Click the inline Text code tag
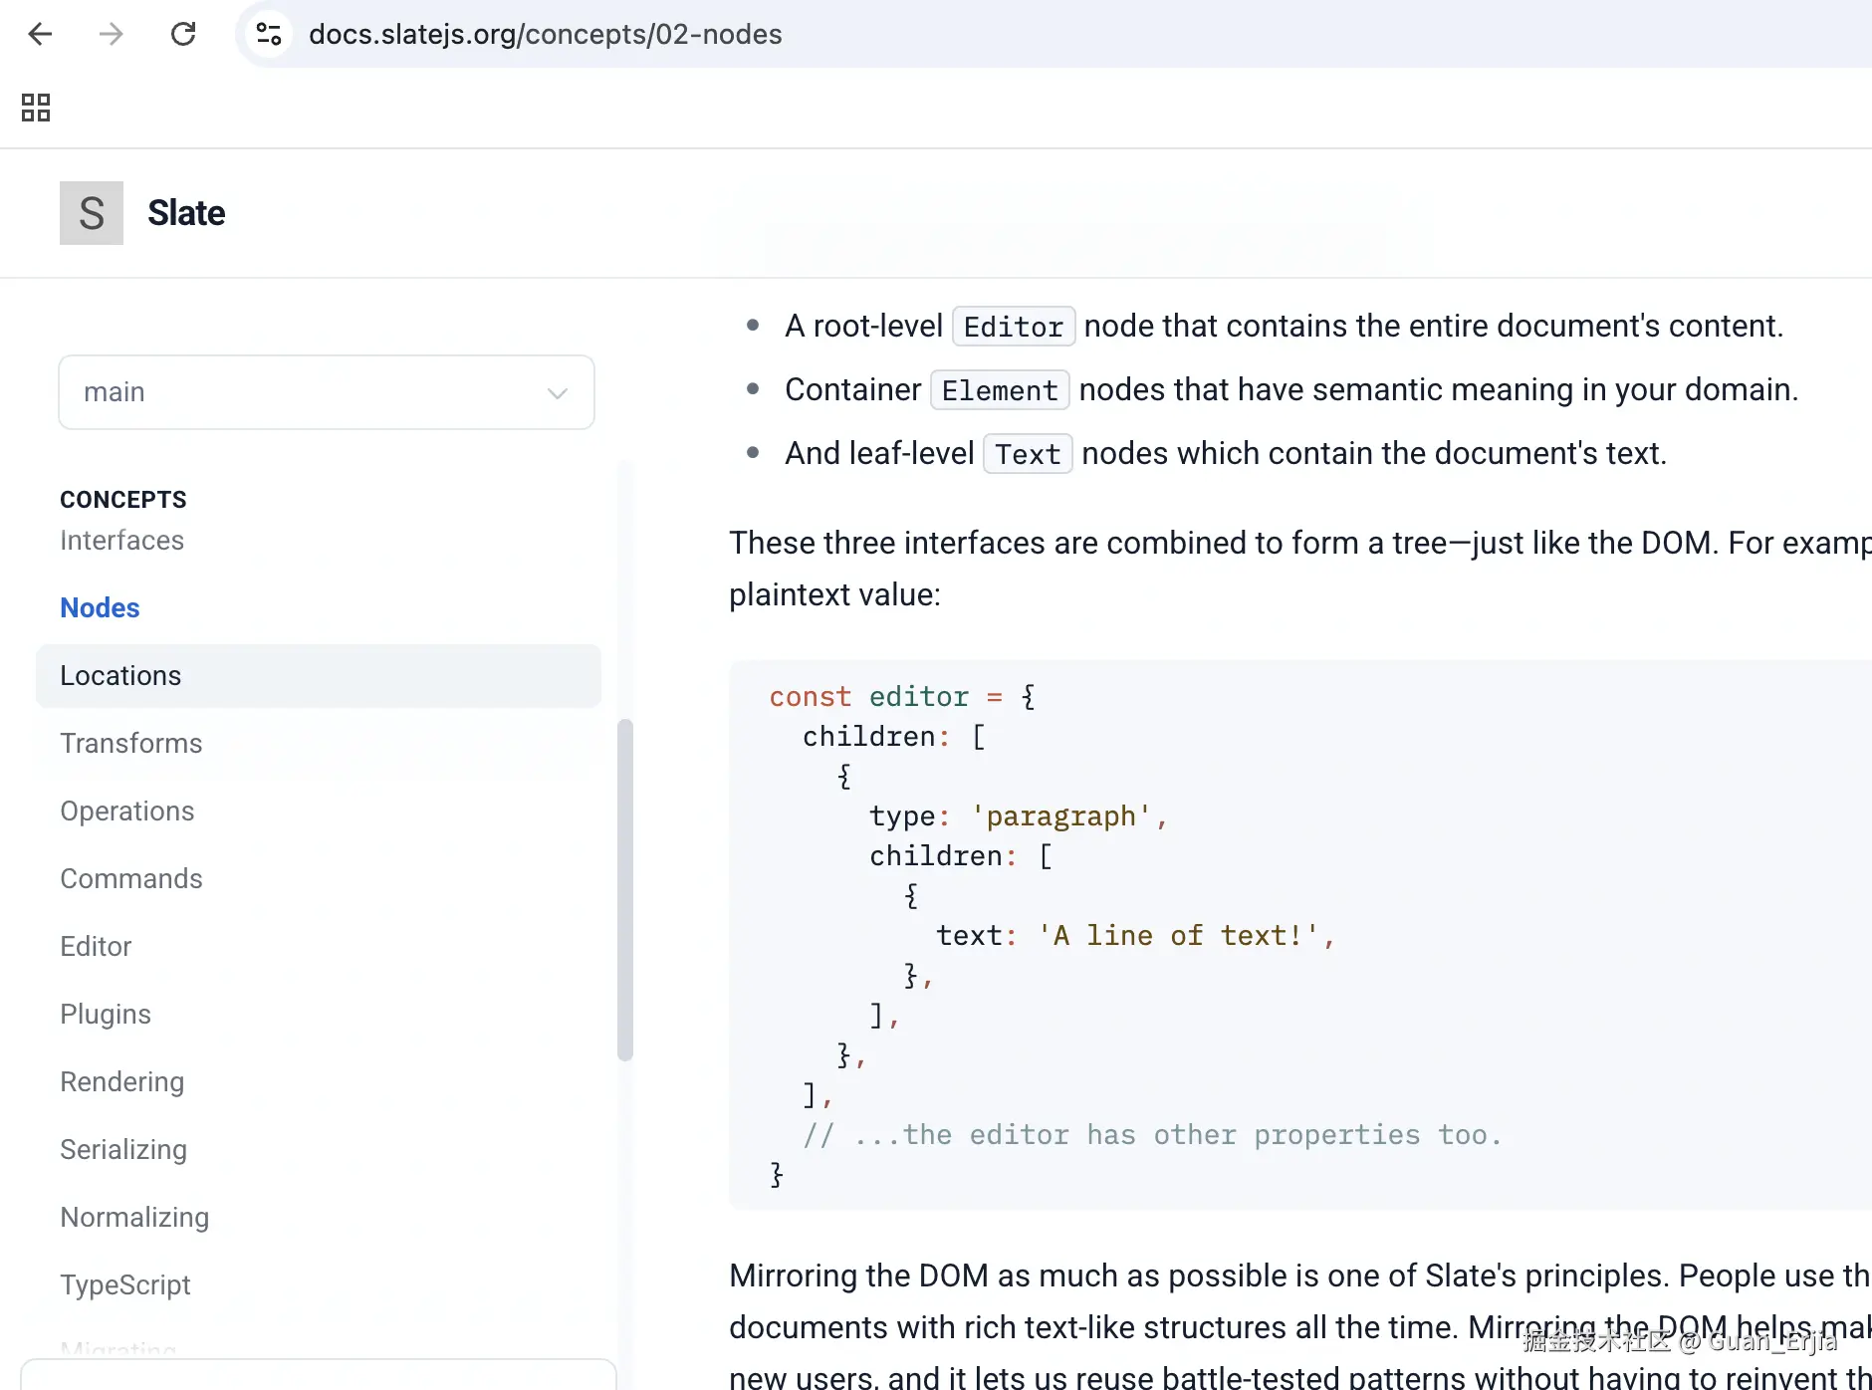This screenshot has height=1390, width=1872. [1028, 454]
